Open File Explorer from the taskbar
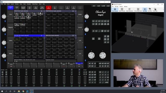Image resolution: width=166 pixels, height=93 pixels. (19, 91)
